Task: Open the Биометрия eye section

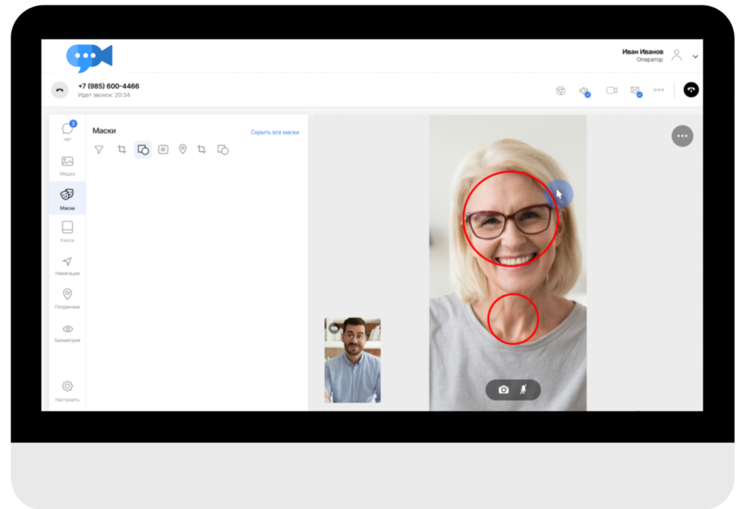Action: (67, 333)
